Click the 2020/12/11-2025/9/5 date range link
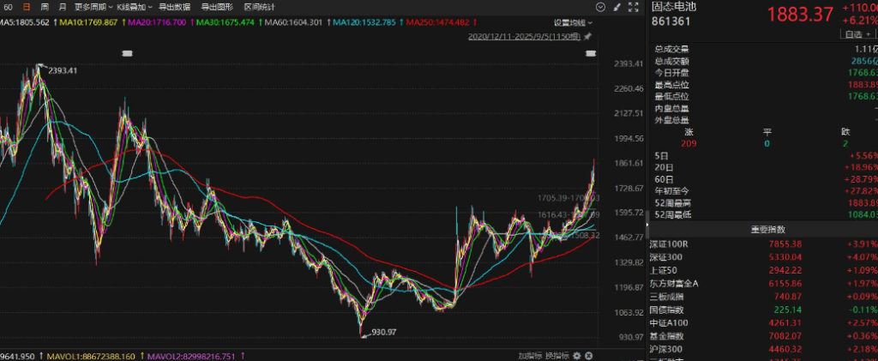 [525, 36]
